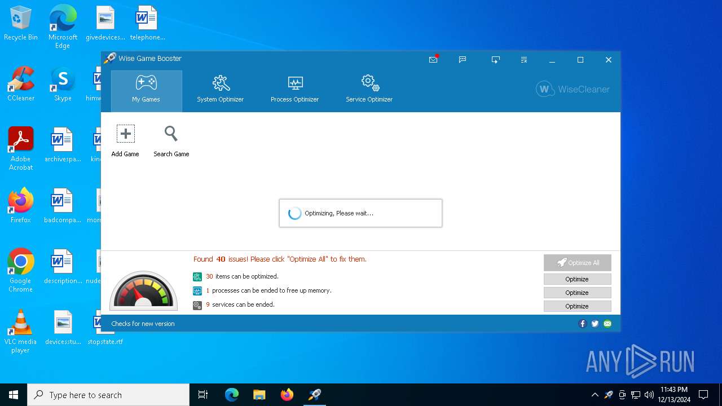Click Checks for new version link
This screenshot has width=722, height=406.
pos(143,324)
